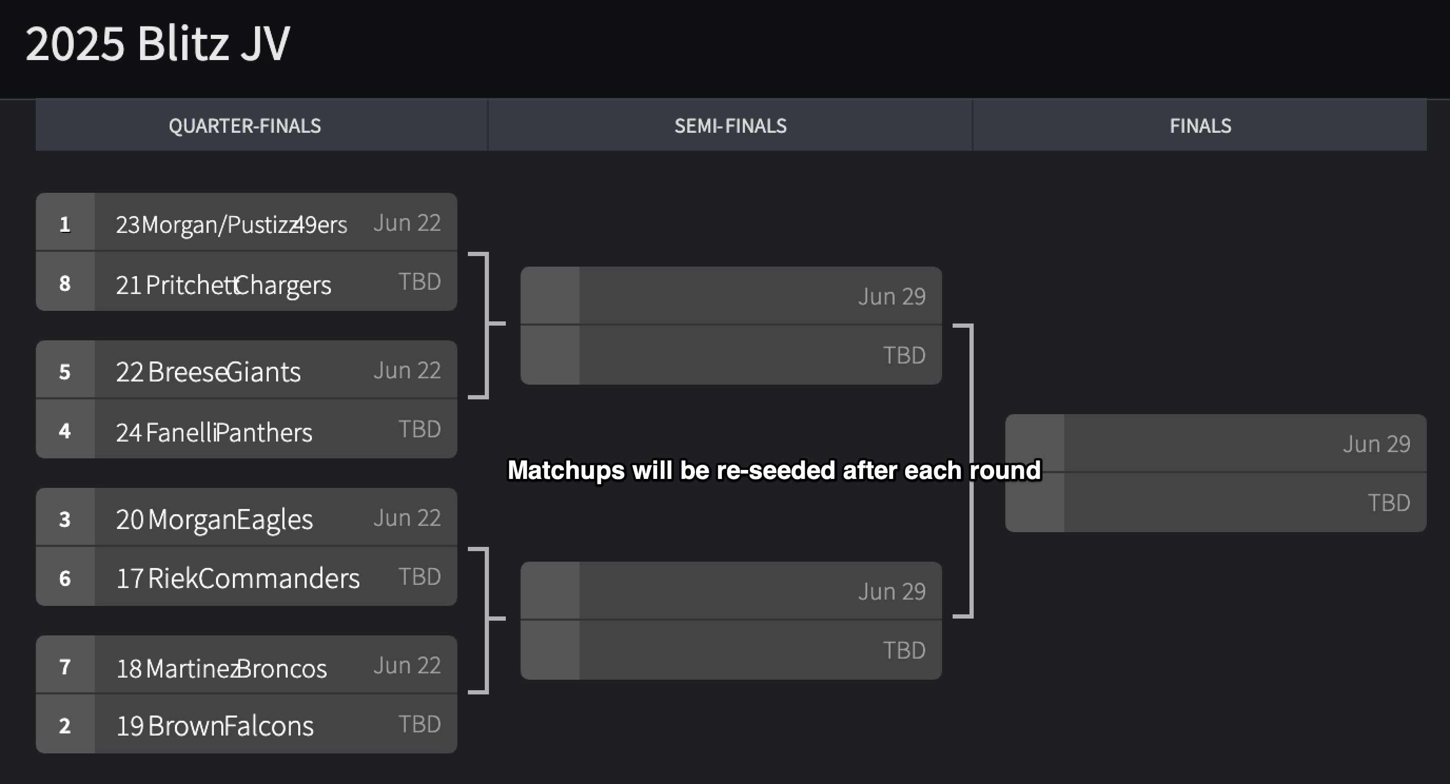Open the 20 Morgan Eagles team entry
The image size is (1450, 784).
[x=214, y=519]
